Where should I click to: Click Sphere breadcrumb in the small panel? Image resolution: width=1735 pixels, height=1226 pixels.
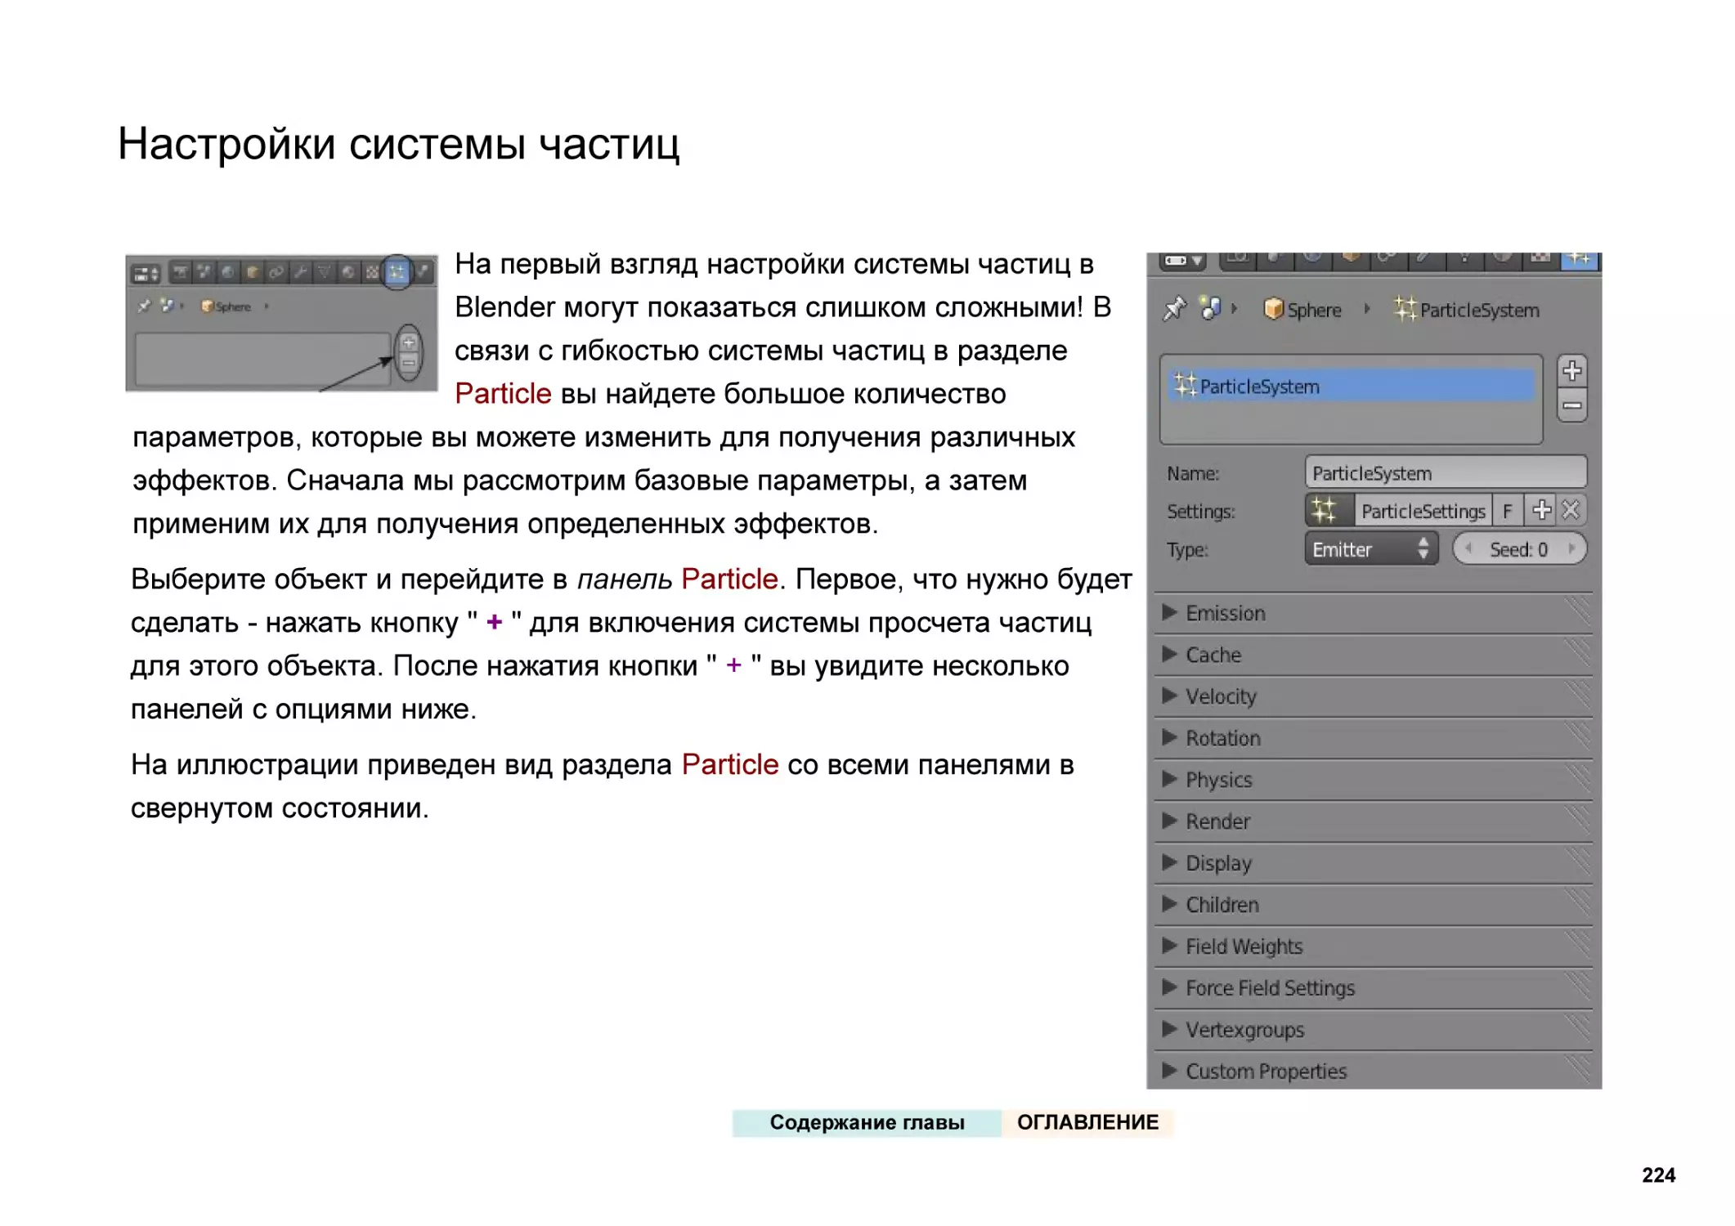point(226,307)
